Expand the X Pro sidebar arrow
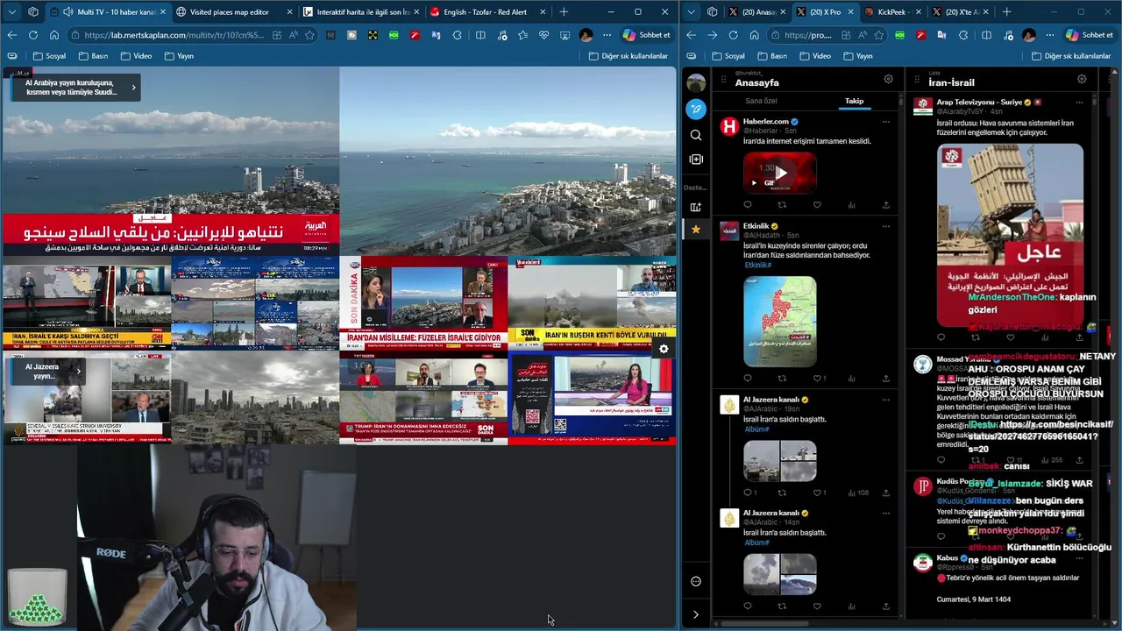Image resolution: width=1122 pixels, height=631 pixels. click(x=696, y=614)
